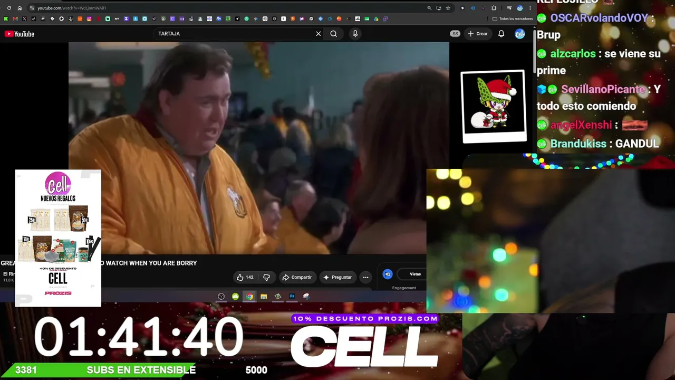
Task: Open the Instagram bookmark
Action: point(89,19)
